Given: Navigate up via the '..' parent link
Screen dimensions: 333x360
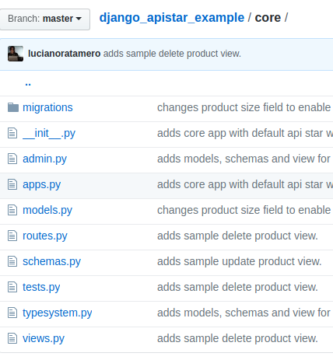Looking at the screenshot, I should pos(28,84).
